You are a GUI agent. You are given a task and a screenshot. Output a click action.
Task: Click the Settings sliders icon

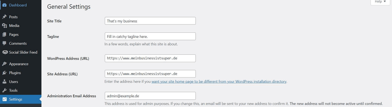4,99
